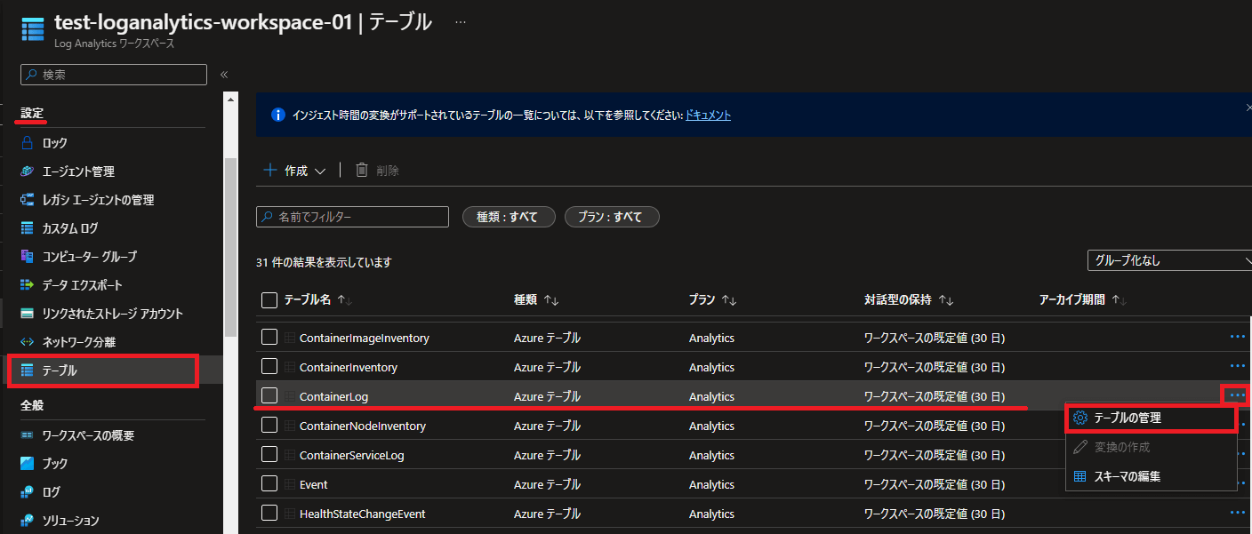Image resolution: width=1252 pixels, height=534 pixels.
Task: Click ContainerNodeInventory table name
Action: (x=362, y=426)
